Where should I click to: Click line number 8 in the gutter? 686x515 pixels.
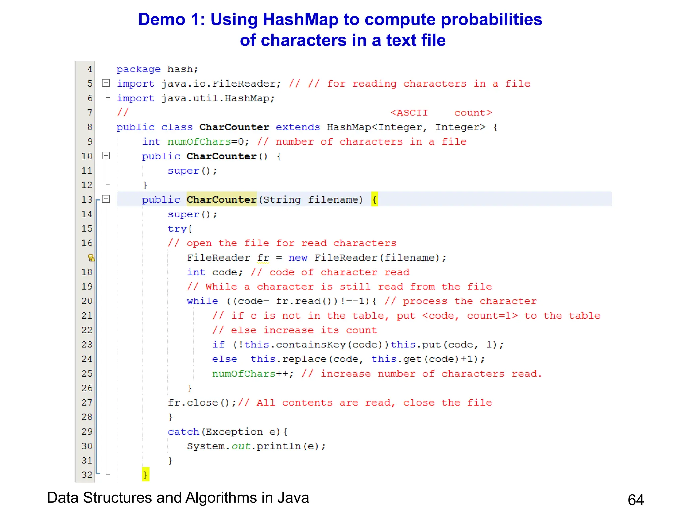(89, 127)
